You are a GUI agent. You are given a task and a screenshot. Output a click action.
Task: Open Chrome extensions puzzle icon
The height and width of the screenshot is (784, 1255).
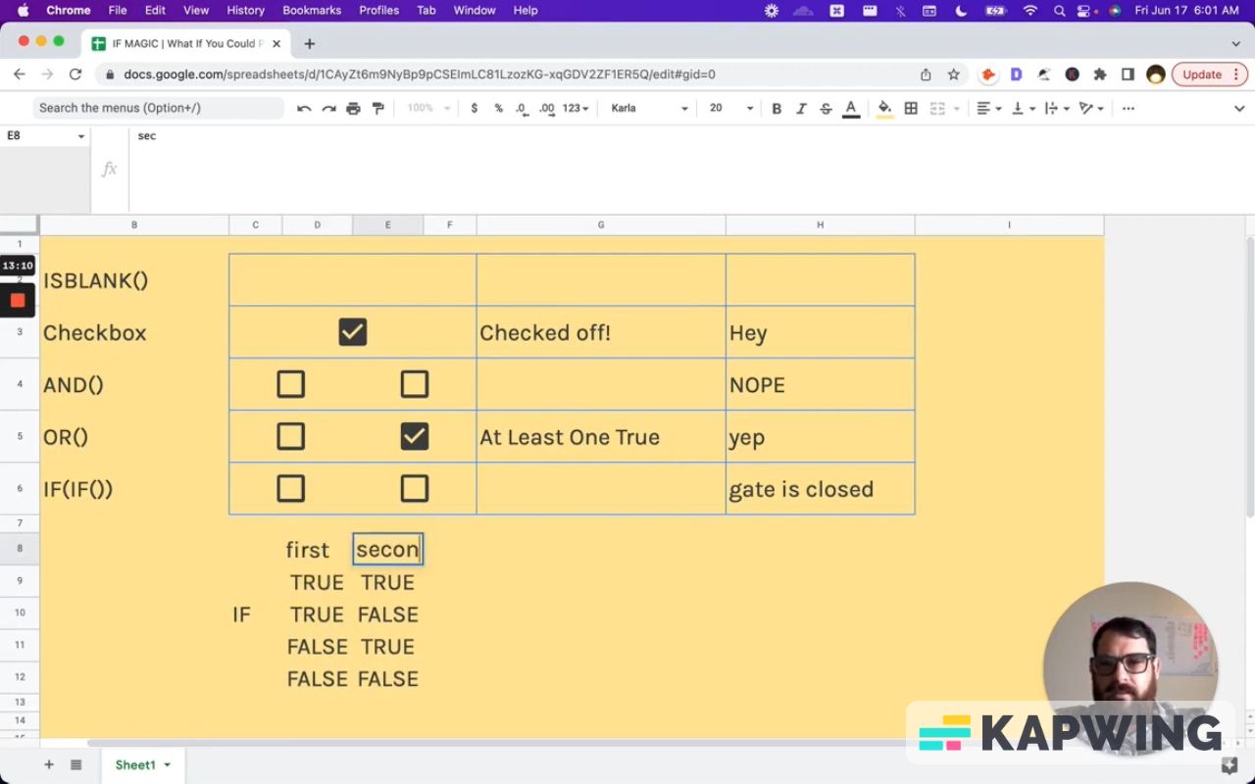(1100, 74)
